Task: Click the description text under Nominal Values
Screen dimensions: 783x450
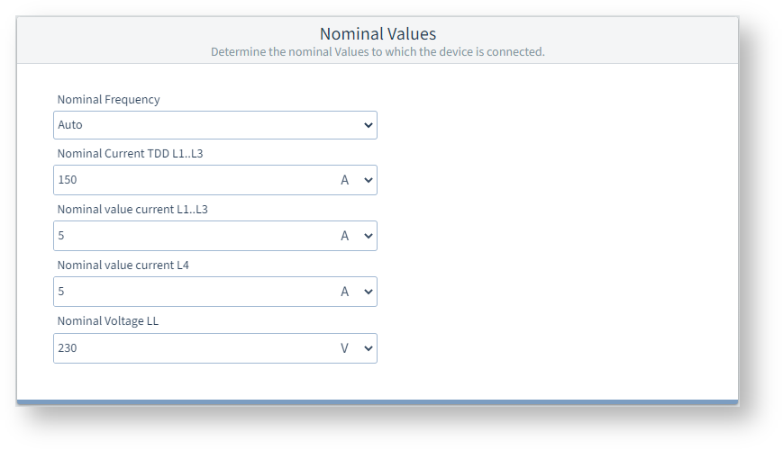Action: tap(378, 52)
